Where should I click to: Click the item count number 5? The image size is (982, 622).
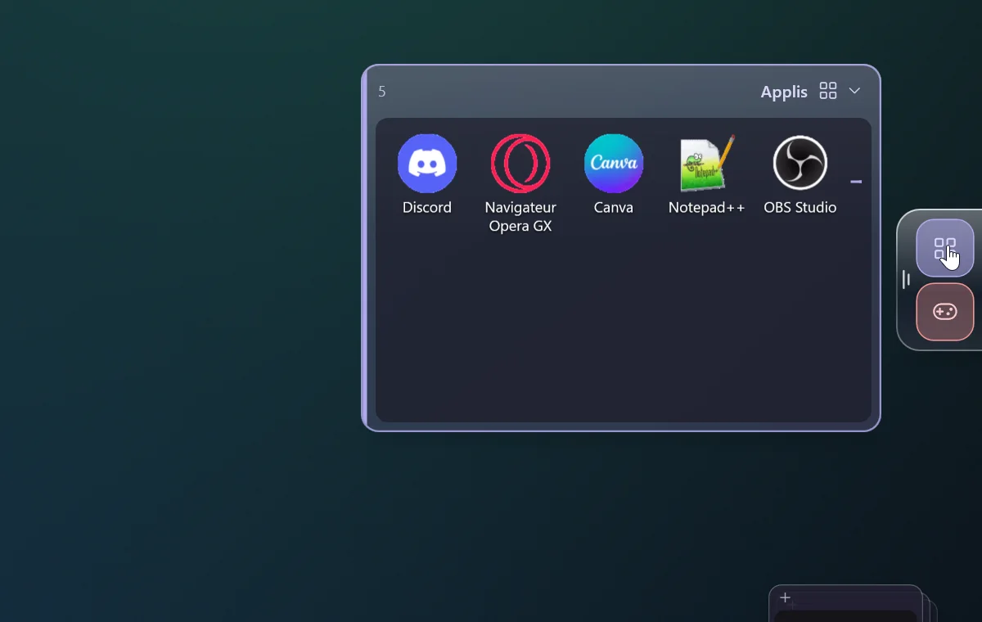(382, 92)
